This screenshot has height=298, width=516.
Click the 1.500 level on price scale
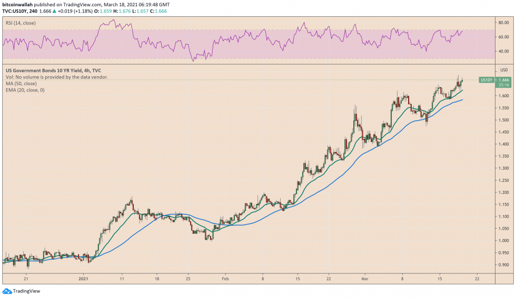point(503,120)
